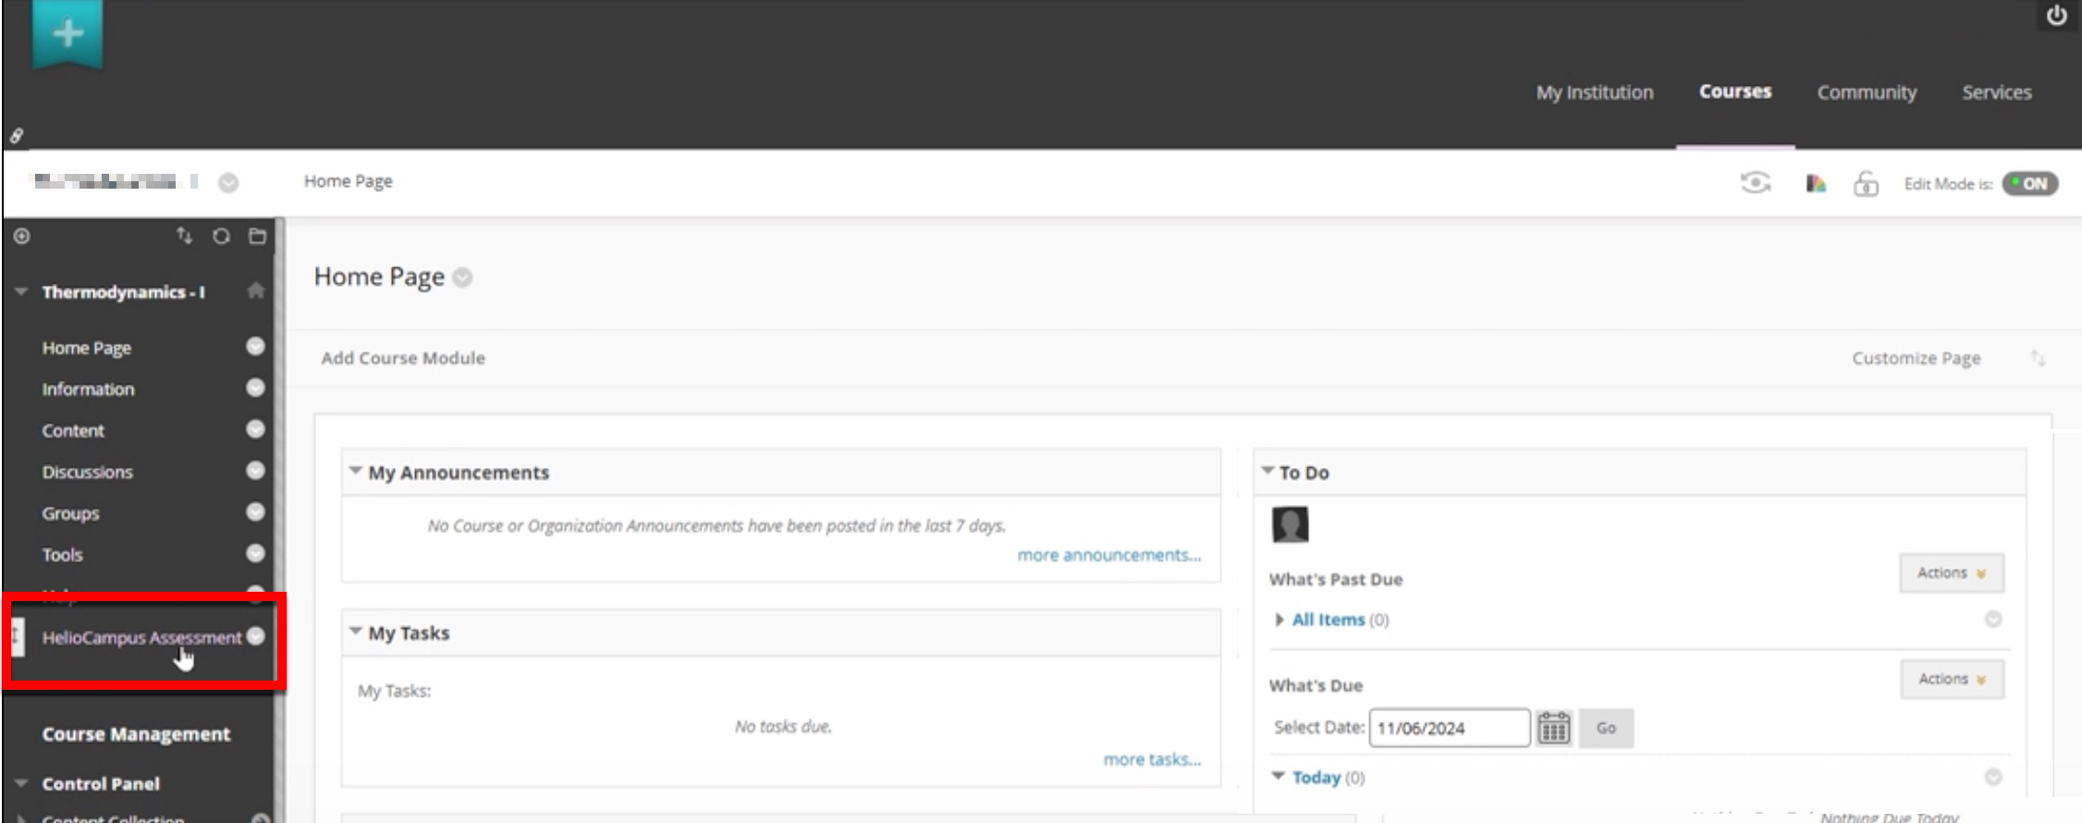The image size is (2082, 823).
Task: Open Actions dropdown for What's Past Due
Action: click(1951, 573)
